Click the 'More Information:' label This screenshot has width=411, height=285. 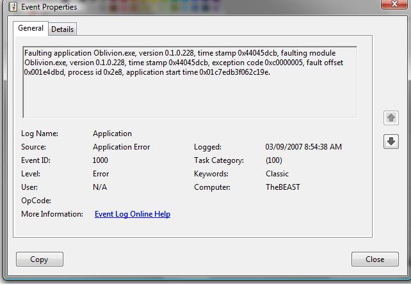click(x=52, y=214)
